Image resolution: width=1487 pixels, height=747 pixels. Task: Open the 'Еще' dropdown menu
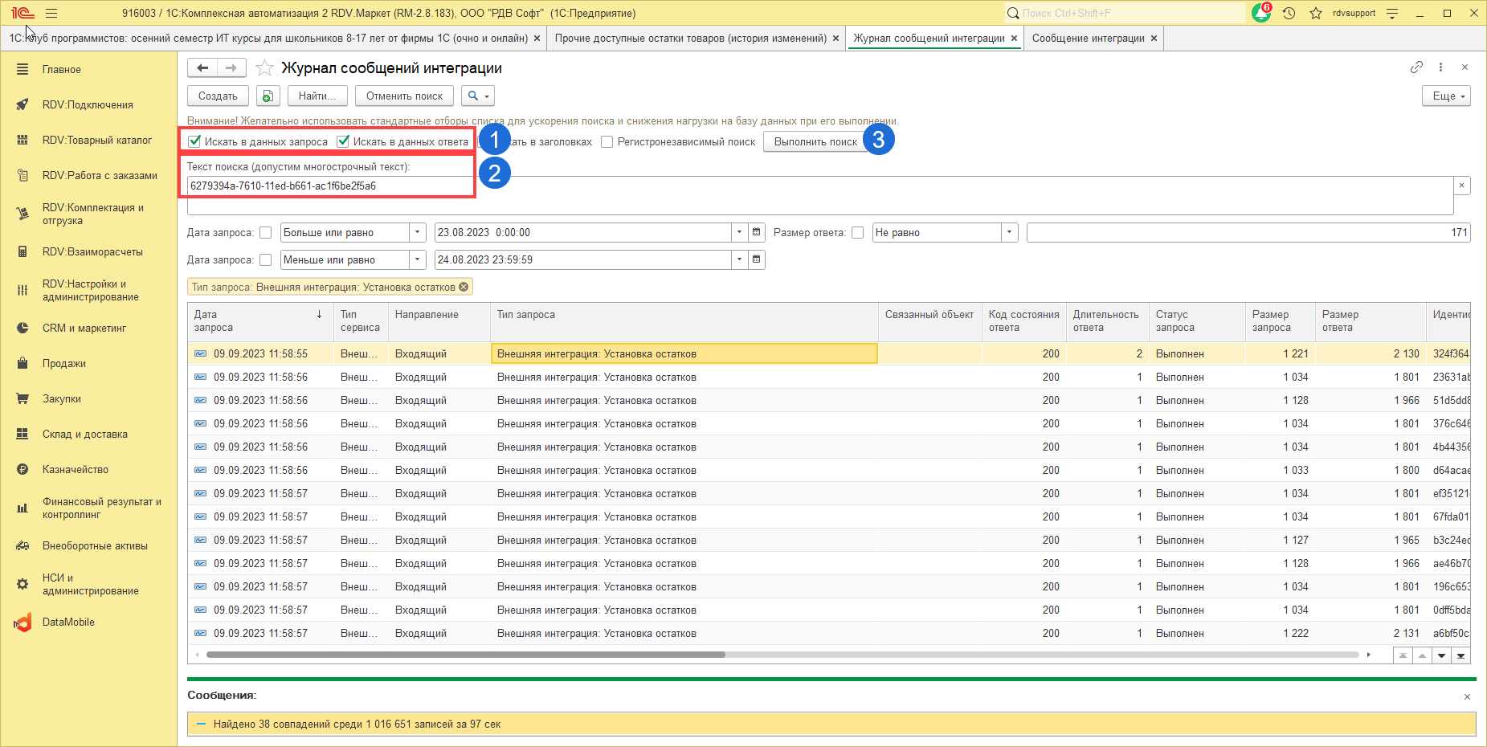pyautogui.click(x=1445, y=96)
